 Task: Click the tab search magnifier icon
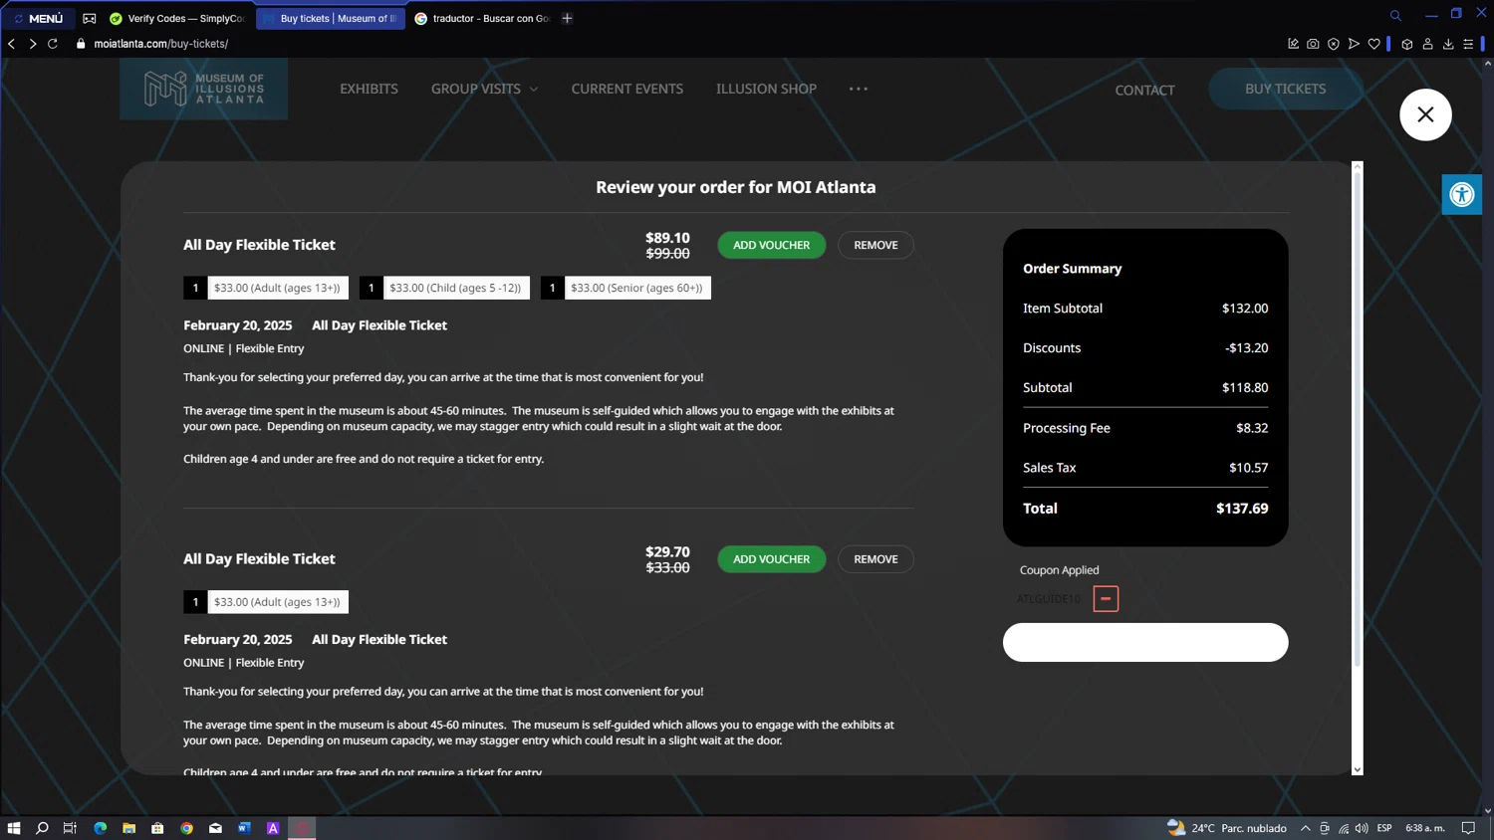point(1395,16)
